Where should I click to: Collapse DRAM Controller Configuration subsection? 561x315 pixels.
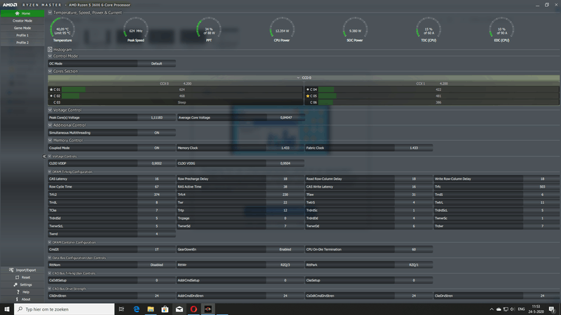pyautogui.click(x=50, y=242)
